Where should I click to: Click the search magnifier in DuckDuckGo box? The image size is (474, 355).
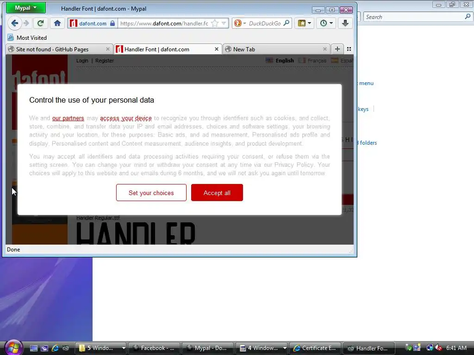click(x=287, y=23)
